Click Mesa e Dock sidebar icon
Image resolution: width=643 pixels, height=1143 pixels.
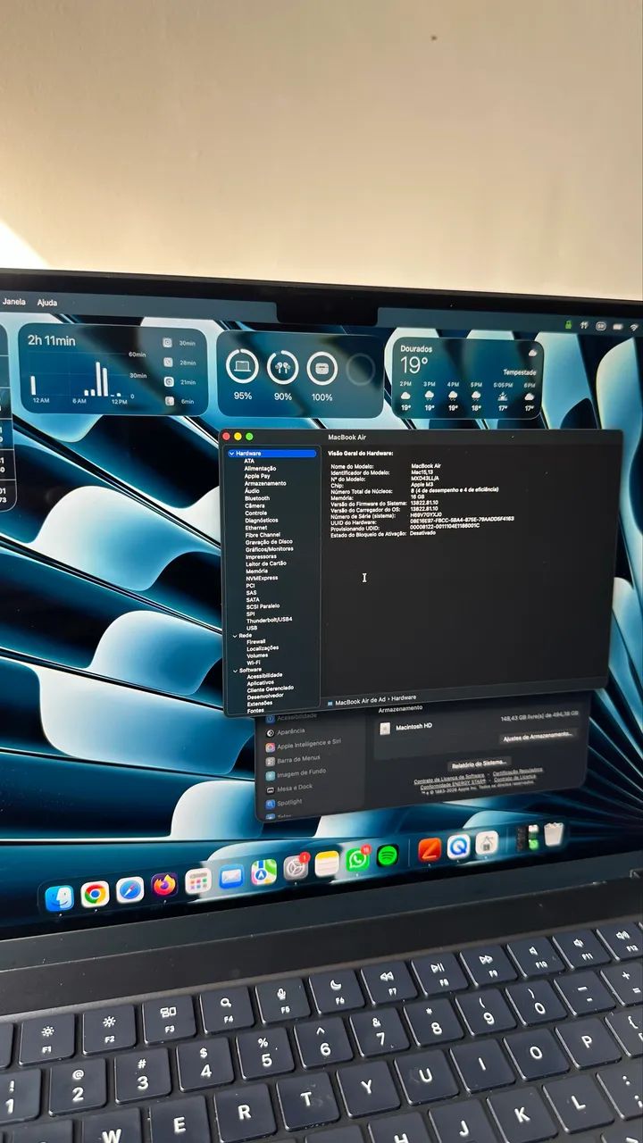tap(271, 789)
